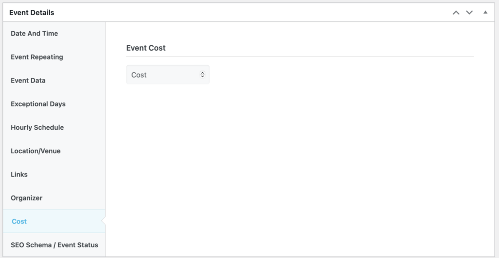499x258 pixels.
Task: Decrease cost using the stepper down arrow
Action: coord(203,77)
